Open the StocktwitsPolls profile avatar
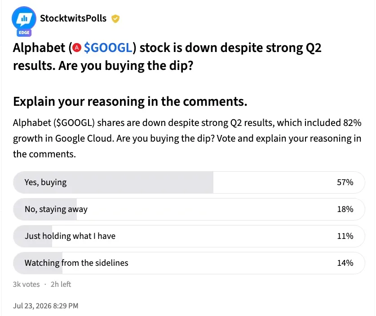Screen dimensions: 376x316 (x=24, y=19)
